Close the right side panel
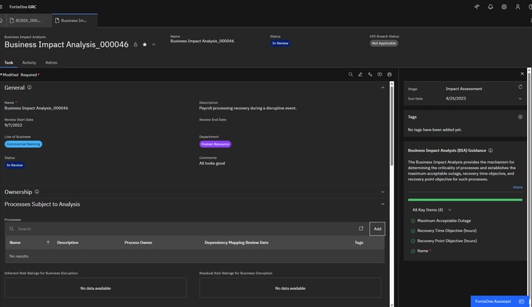 point(522,73)
